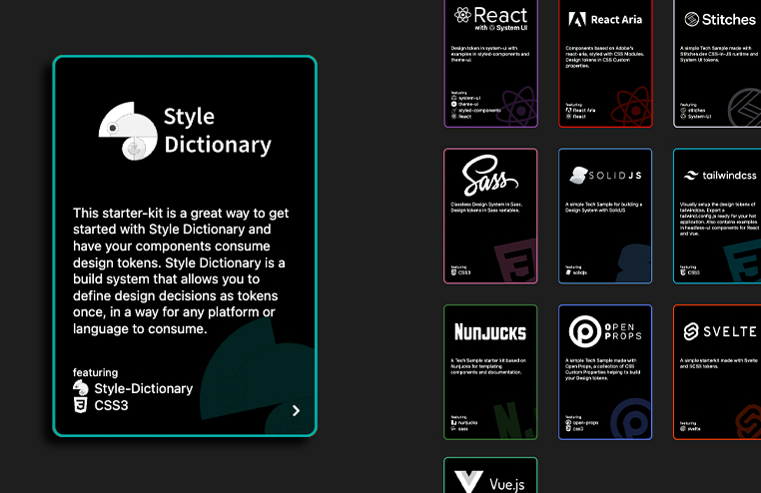Click the Svelte logo icon

693,331
